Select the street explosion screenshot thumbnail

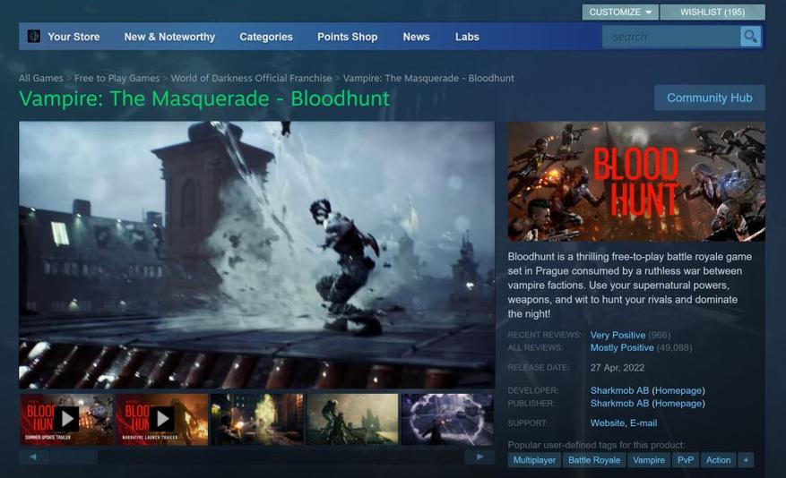coord(257,420)
